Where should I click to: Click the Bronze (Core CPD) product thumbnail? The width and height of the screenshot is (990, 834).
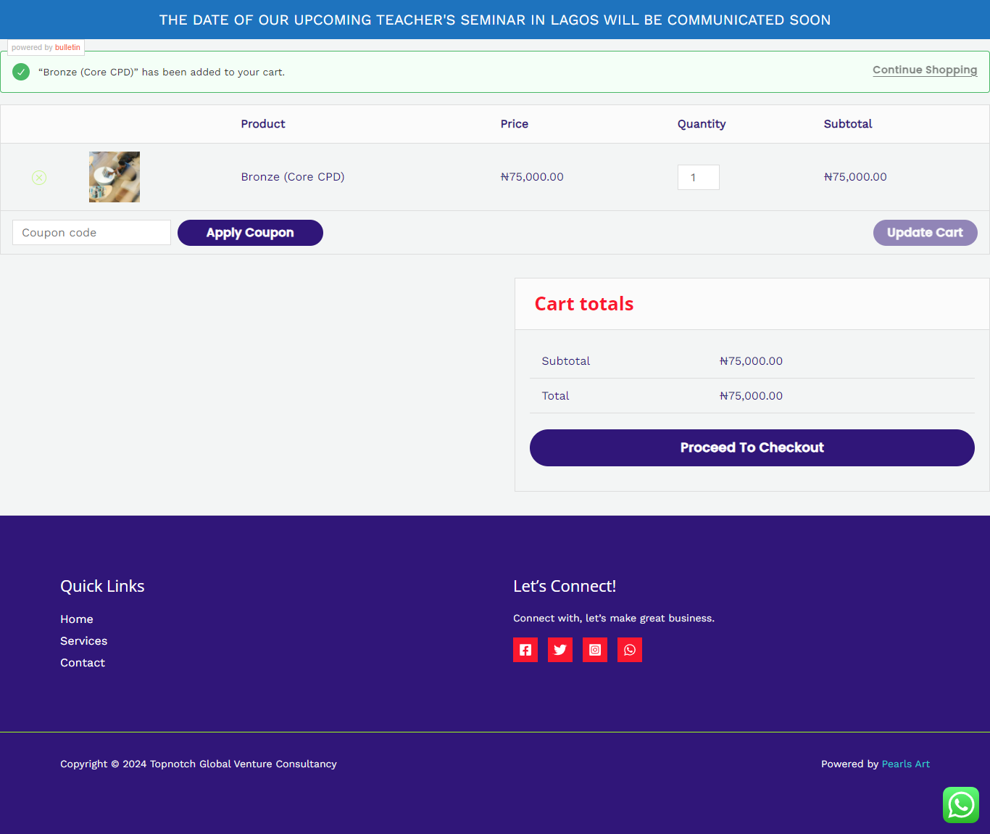point(115,177)
